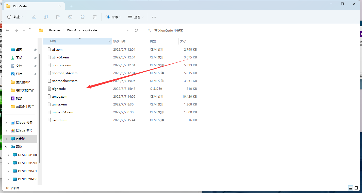Image resolution: width=362 pixels, height=193 pixels.
Task: Click the Cut scissors icon
Action: coord(34,17)
